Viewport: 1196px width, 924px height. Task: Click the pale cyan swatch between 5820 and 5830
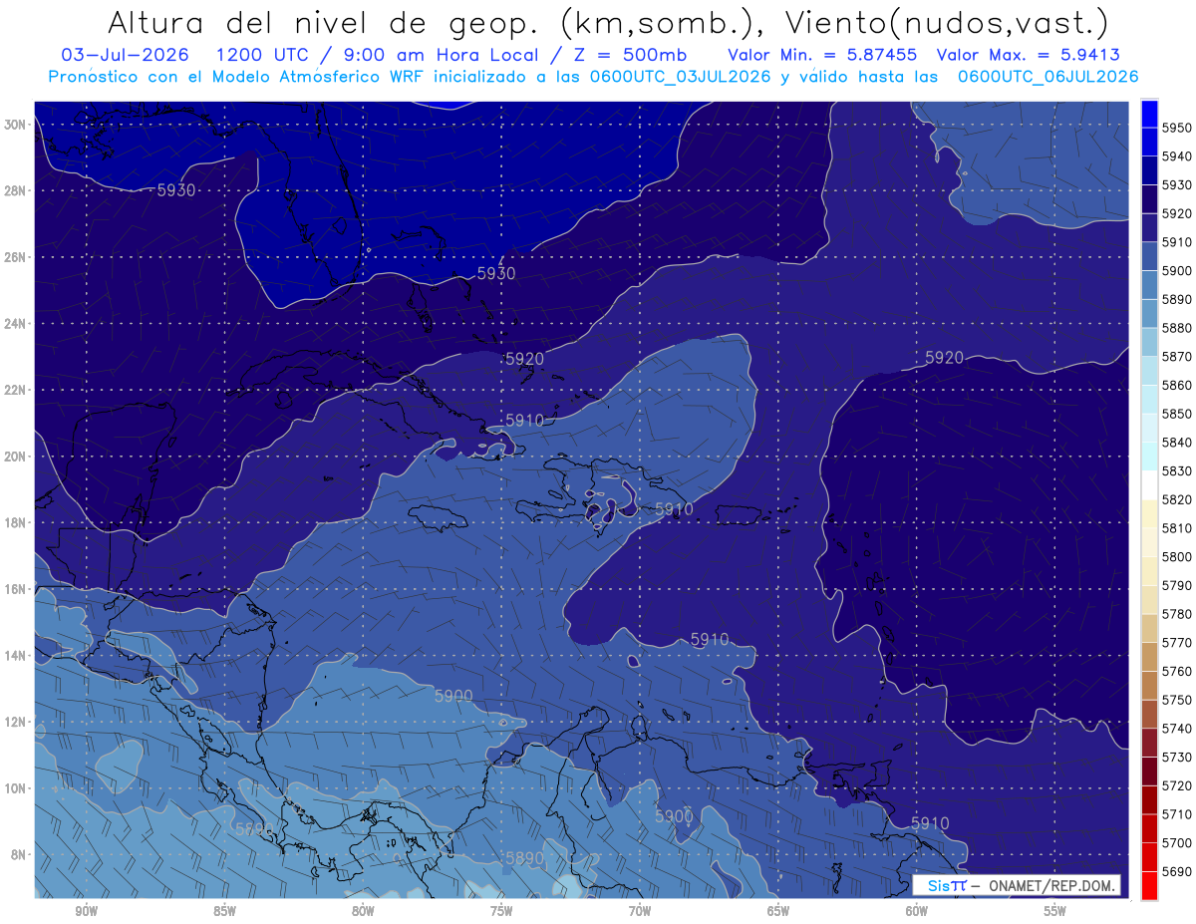tap(1149, 484)
